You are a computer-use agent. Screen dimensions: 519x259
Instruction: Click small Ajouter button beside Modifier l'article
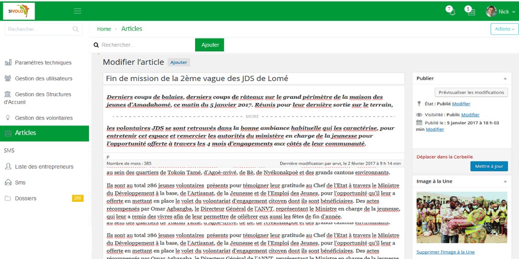[179, 62]
